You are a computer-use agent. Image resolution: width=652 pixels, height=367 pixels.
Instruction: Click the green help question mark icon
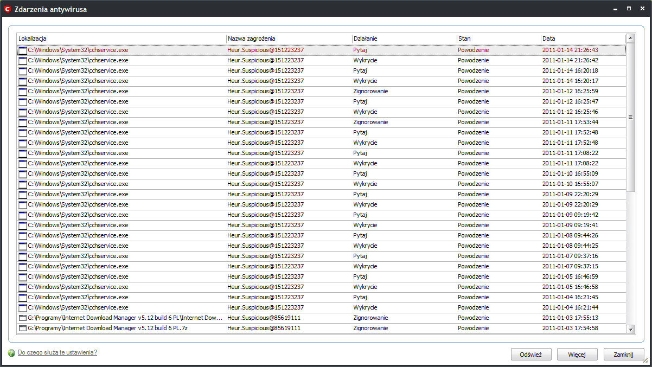pyautogui.click(x=11, y=353)
